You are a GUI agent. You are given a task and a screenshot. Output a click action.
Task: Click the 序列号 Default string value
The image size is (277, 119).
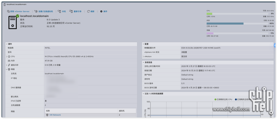pos(187,79)
